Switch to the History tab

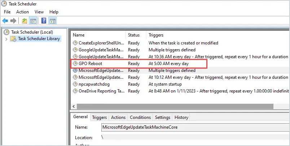[x=181, y=117]
